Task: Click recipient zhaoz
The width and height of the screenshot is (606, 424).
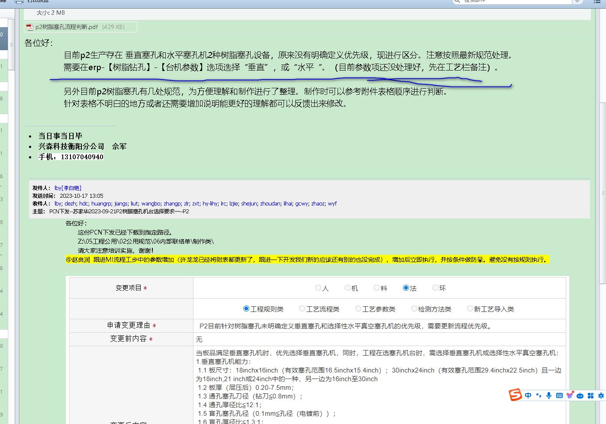Action: point(318,203)
